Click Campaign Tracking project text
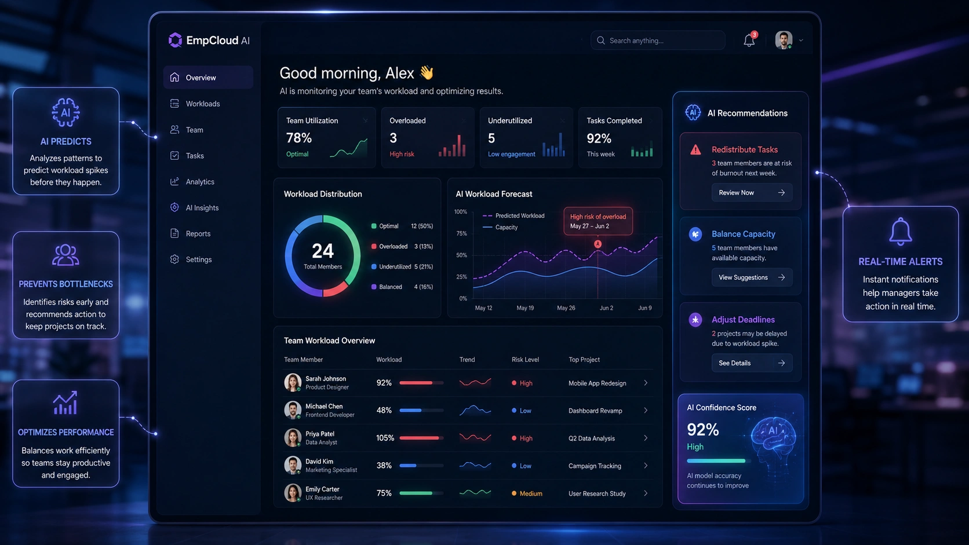 595,466
